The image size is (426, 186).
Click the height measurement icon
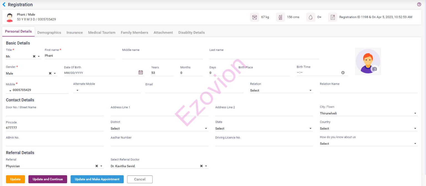[x=280, y=17]
